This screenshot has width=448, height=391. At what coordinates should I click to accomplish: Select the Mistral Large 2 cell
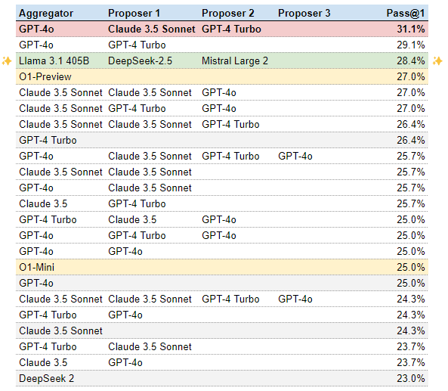235,61
